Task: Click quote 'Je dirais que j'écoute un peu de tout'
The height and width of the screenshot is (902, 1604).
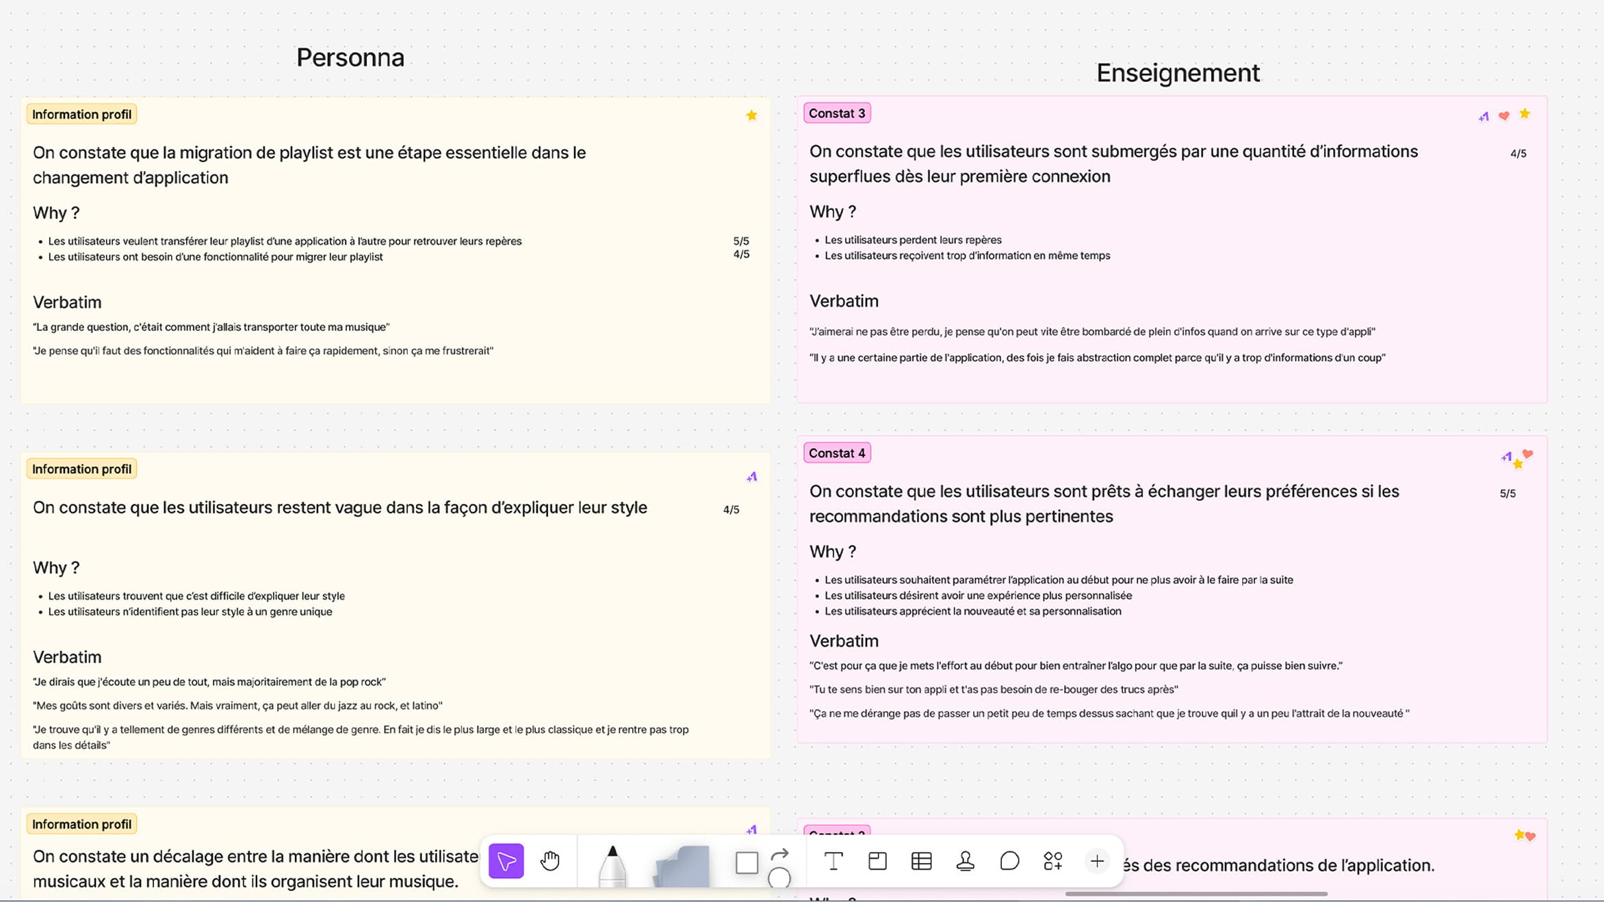Action: pos(209,682)
